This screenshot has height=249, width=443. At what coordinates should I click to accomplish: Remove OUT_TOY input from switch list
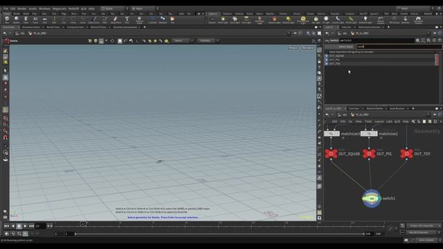pos(437,64)
